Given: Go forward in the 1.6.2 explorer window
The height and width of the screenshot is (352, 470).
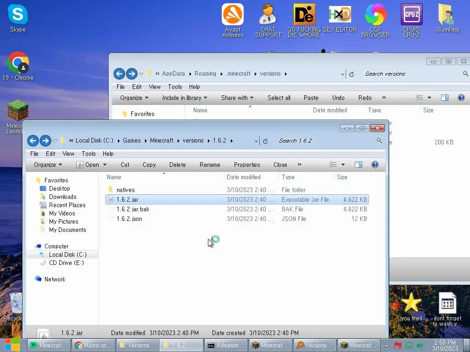Looking at the screenshot, I should (45, 141).
